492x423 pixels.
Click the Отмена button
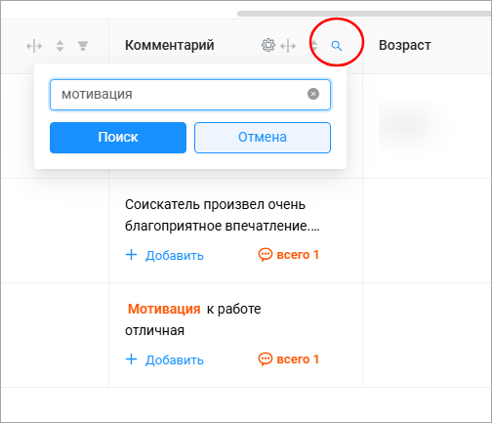coord(263,138)
